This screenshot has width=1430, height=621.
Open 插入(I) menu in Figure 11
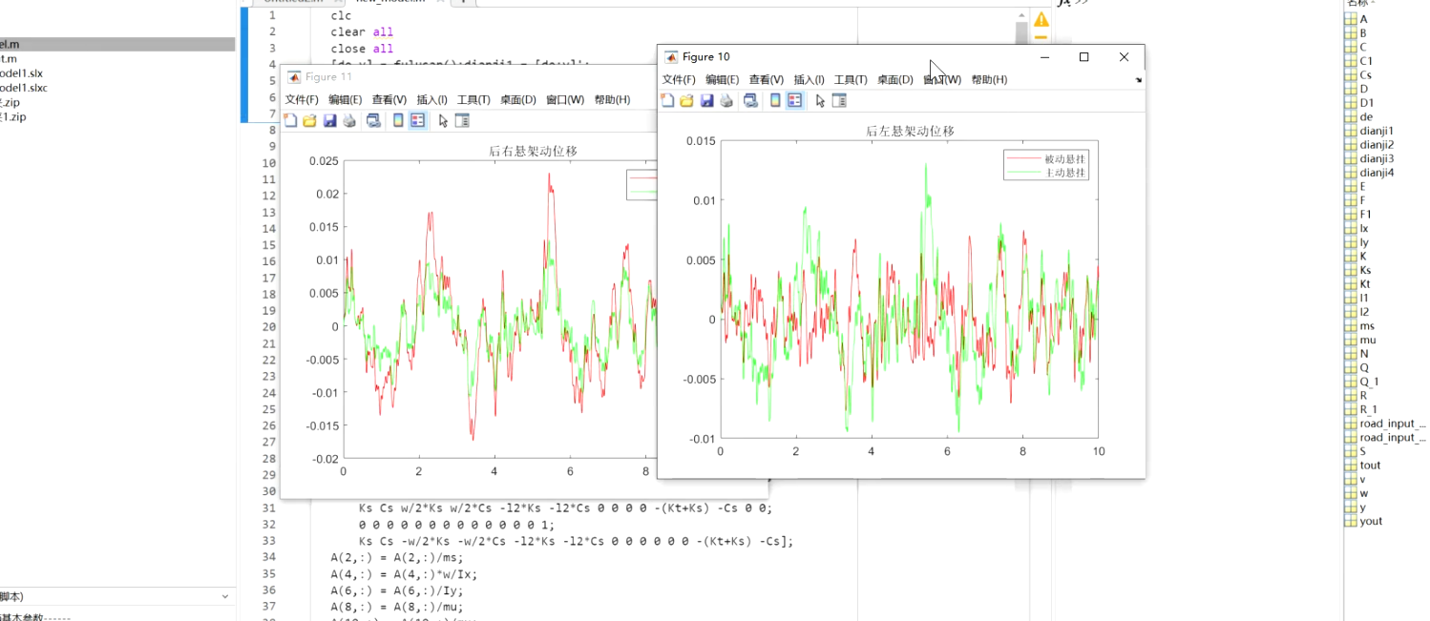click(431, 100)
